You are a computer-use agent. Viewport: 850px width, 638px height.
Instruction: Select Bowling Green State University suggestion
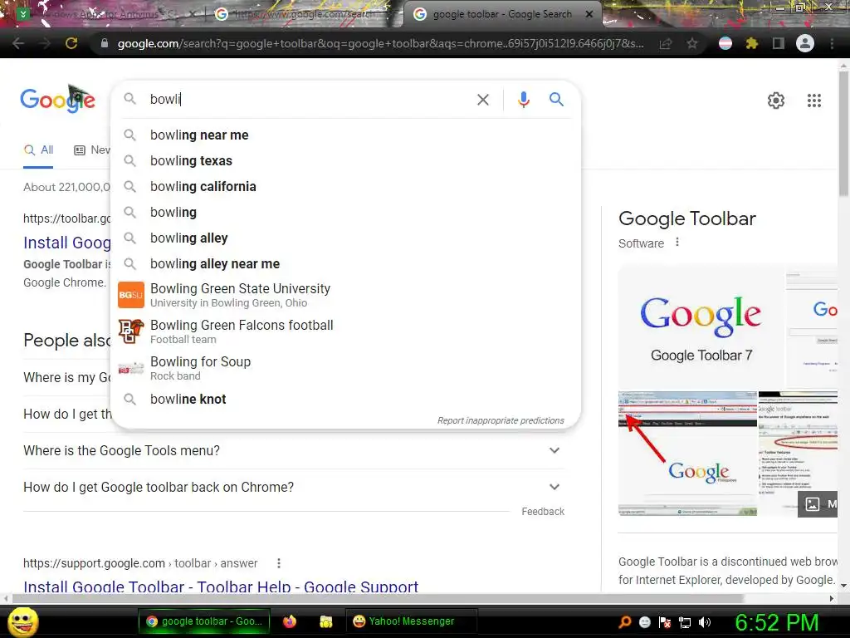pyautogui.click(x=346, y=295)
